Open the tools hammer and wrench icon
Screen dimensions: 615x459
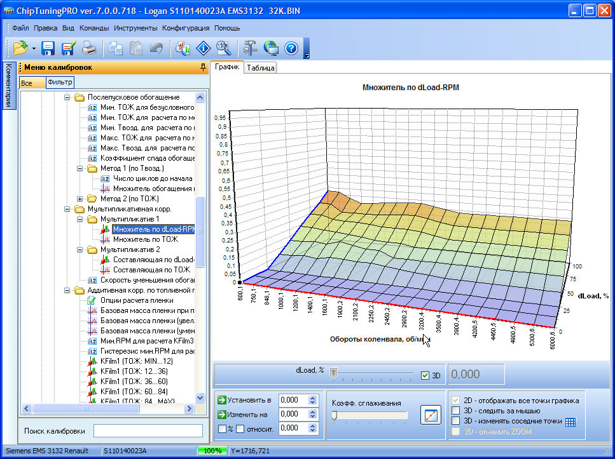pyautogui.click(x=251, y=48)
